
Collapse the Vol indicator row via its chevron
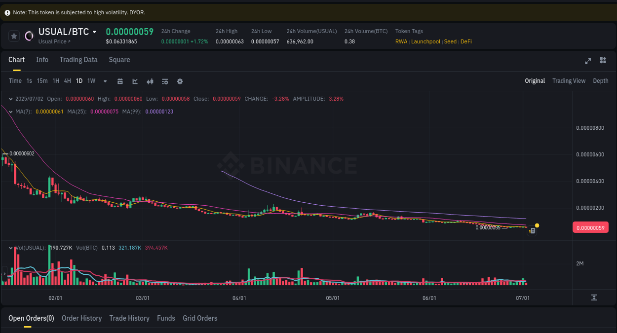click(10, 247)
